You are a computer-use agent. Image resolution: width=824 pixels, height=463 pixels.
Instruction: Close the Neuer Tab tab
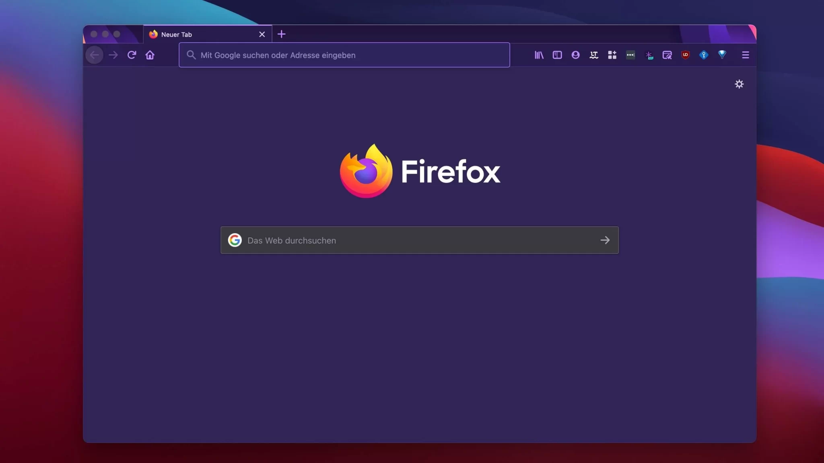pyautogui.click(x=262, y=35)
